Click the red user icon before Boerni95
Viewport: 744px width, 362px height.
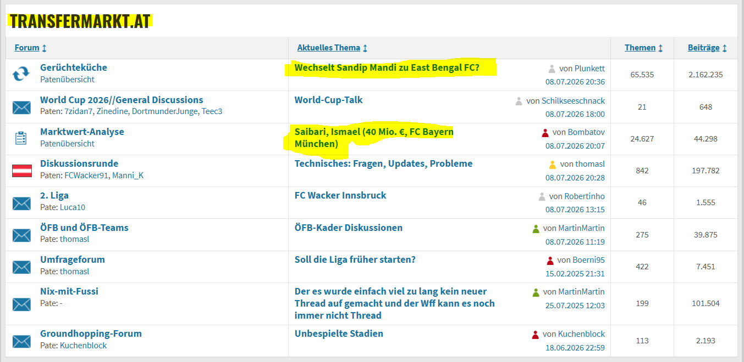[x=550, y=261]
